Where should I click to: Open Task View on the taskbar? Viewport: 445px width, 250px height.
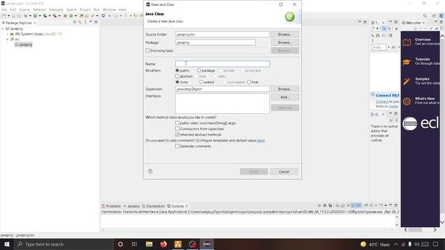134,244
